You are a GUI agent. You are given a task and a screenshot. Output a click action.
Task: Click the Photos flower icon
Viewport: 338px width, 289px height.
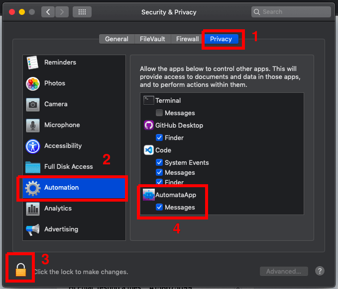pyautogui.click(x=33, y=83)
